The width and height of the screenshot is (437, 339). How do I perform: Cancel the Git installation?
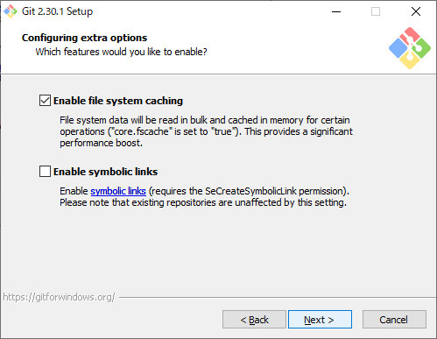[x=394, y=320]
